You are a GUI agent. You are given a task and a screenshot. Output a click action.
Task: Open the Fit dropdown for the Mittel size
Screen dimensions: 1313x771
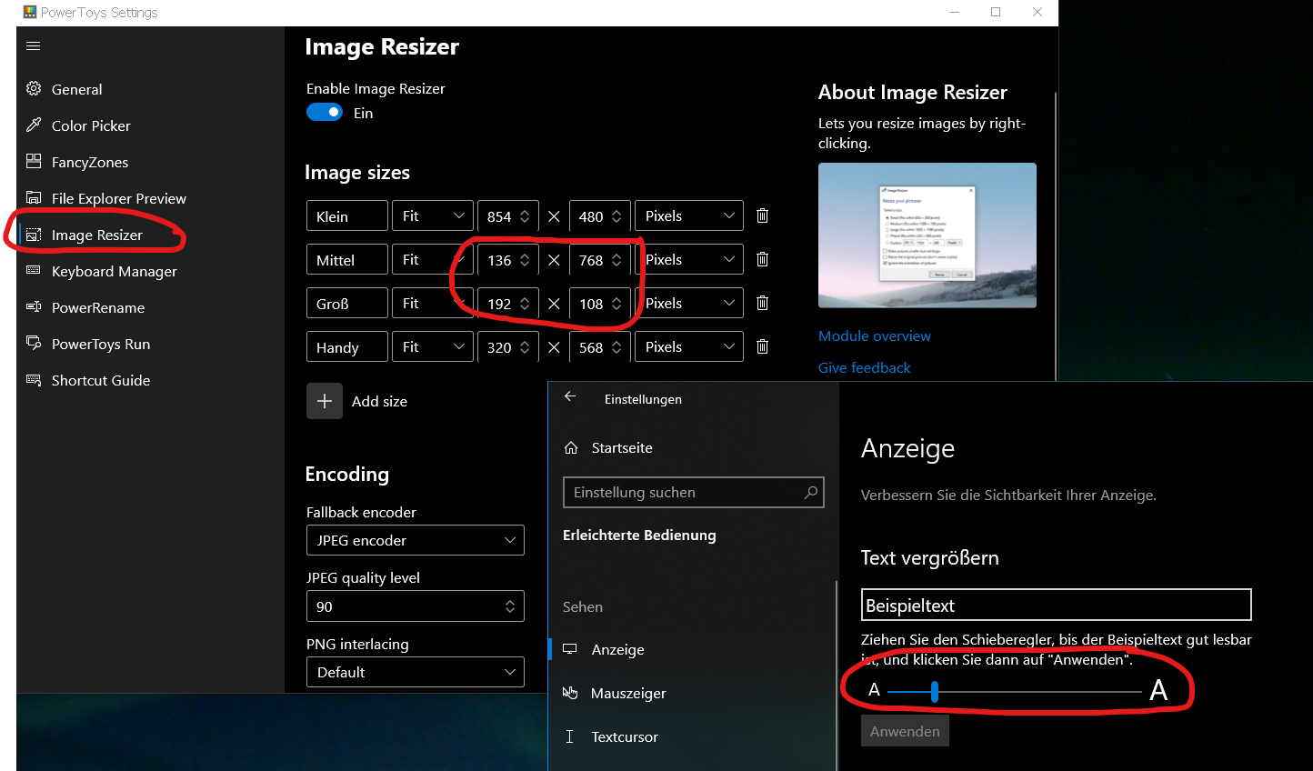point(432,259)
